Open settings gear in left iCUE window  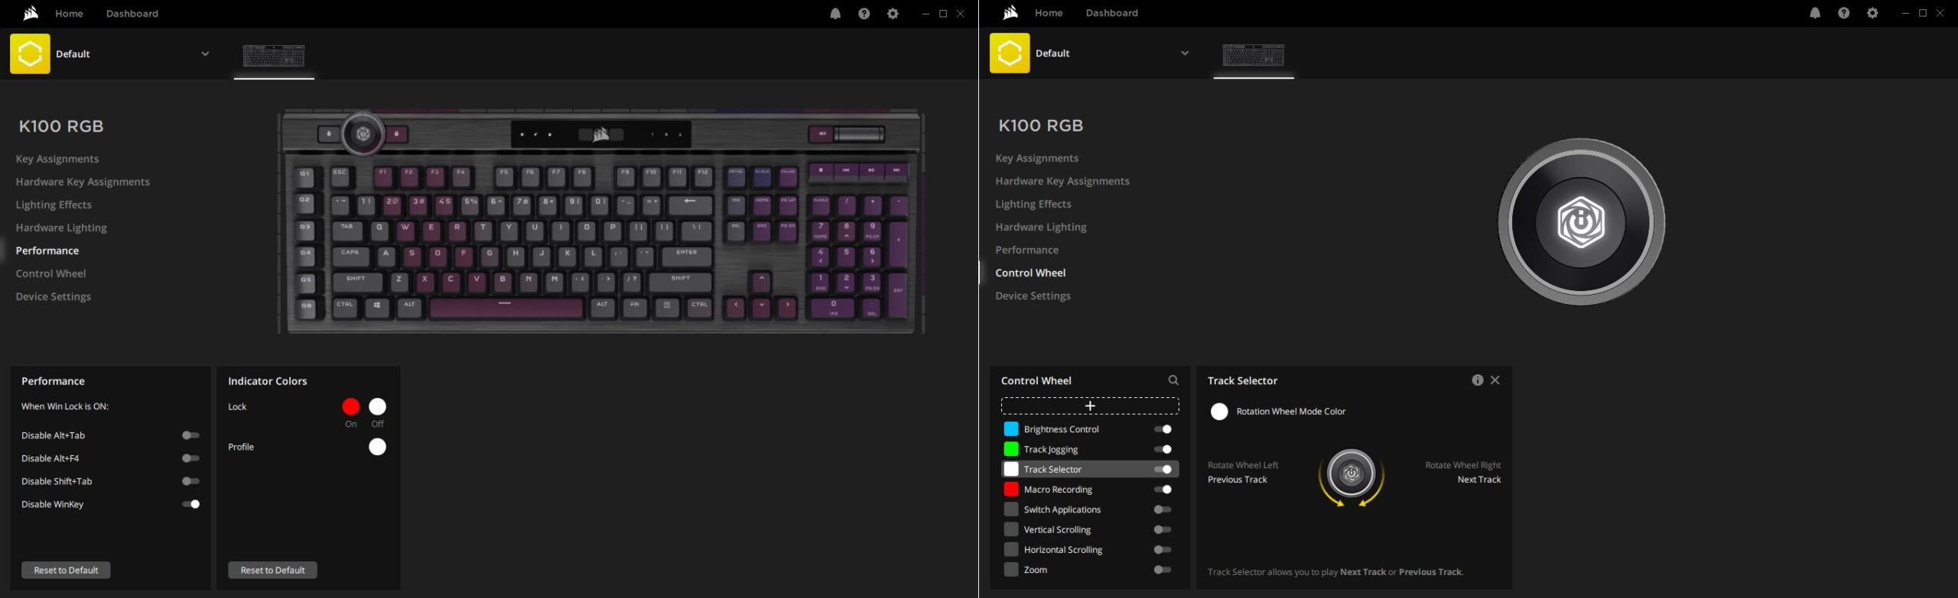893,14
